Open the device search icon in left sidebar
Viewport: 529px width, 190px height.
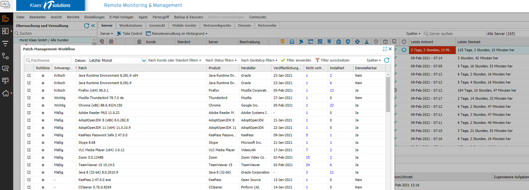5,69
